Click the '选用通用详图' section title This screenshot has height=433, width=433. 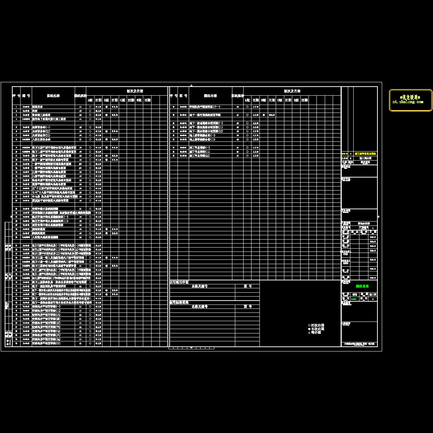click(x=179, y=282)
